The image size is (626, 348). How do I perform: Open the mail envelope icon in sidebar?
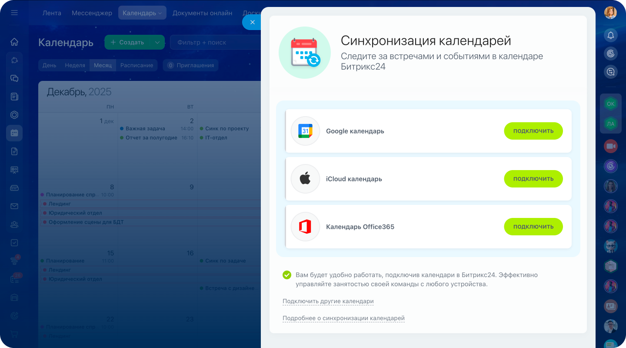click(14, 206)
